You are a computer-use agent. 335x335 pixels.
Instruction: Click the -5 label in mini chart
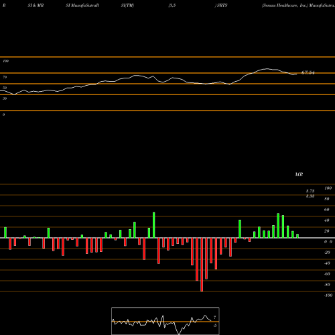click(215, 326)
